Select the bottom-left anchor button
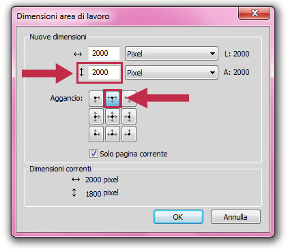 coord(96,134)
